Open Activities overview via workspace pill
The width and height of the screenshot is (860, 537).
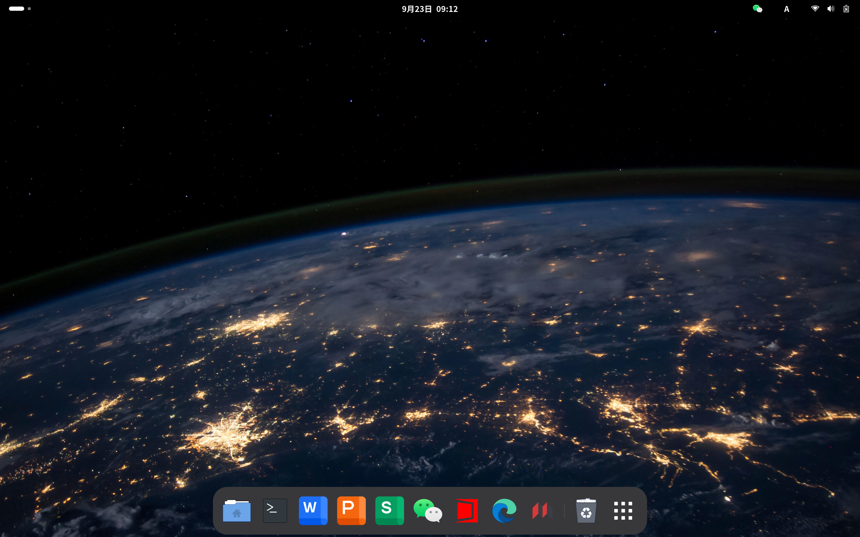16,9
